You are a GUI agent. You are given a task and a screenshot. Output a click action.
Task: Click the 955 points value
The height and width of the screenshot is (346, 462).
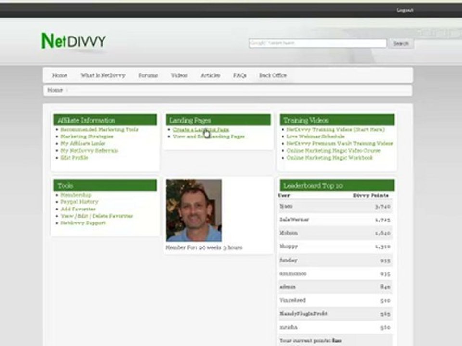coord(385,260)
